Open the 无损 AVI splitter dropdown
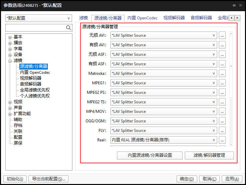This screenshot has width=246, height=185. (164, 35)
